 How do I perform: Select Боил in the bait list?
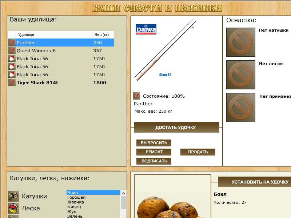[93, 193]
